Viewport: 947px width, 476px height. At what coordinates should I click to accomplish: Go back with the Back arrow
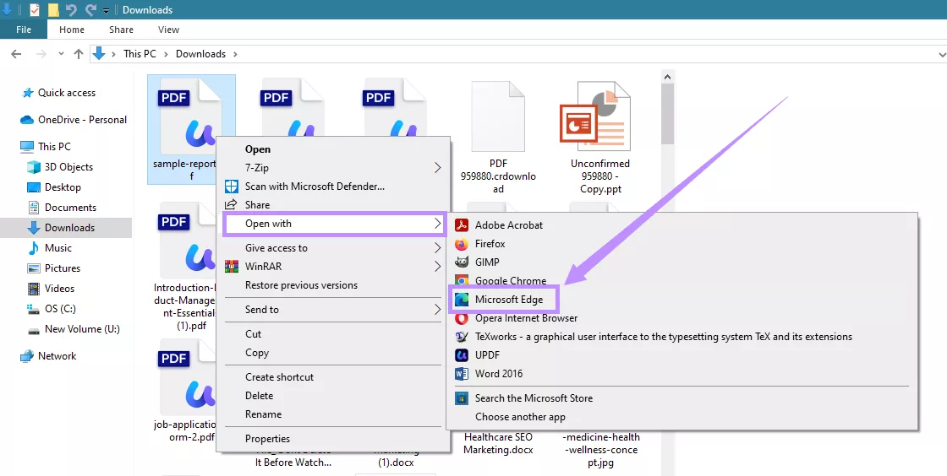tap(16, 54)
